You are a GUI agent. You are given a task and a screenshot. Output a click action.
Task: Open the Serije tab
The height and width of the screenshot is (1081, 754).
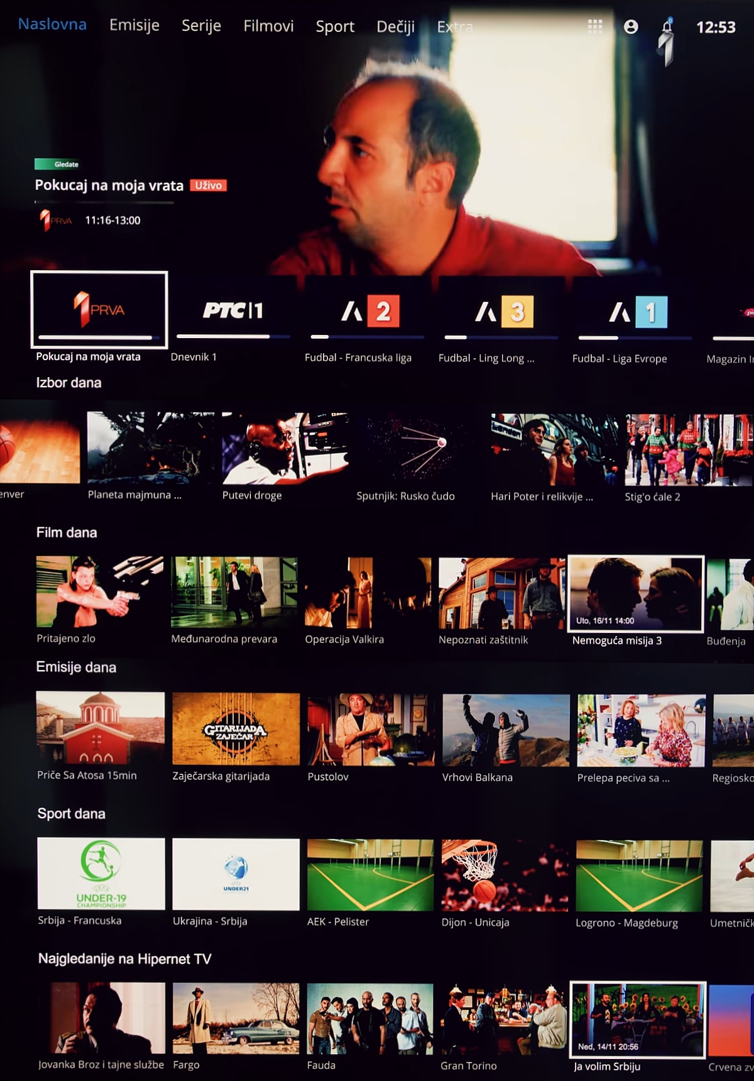coord(201,26)
